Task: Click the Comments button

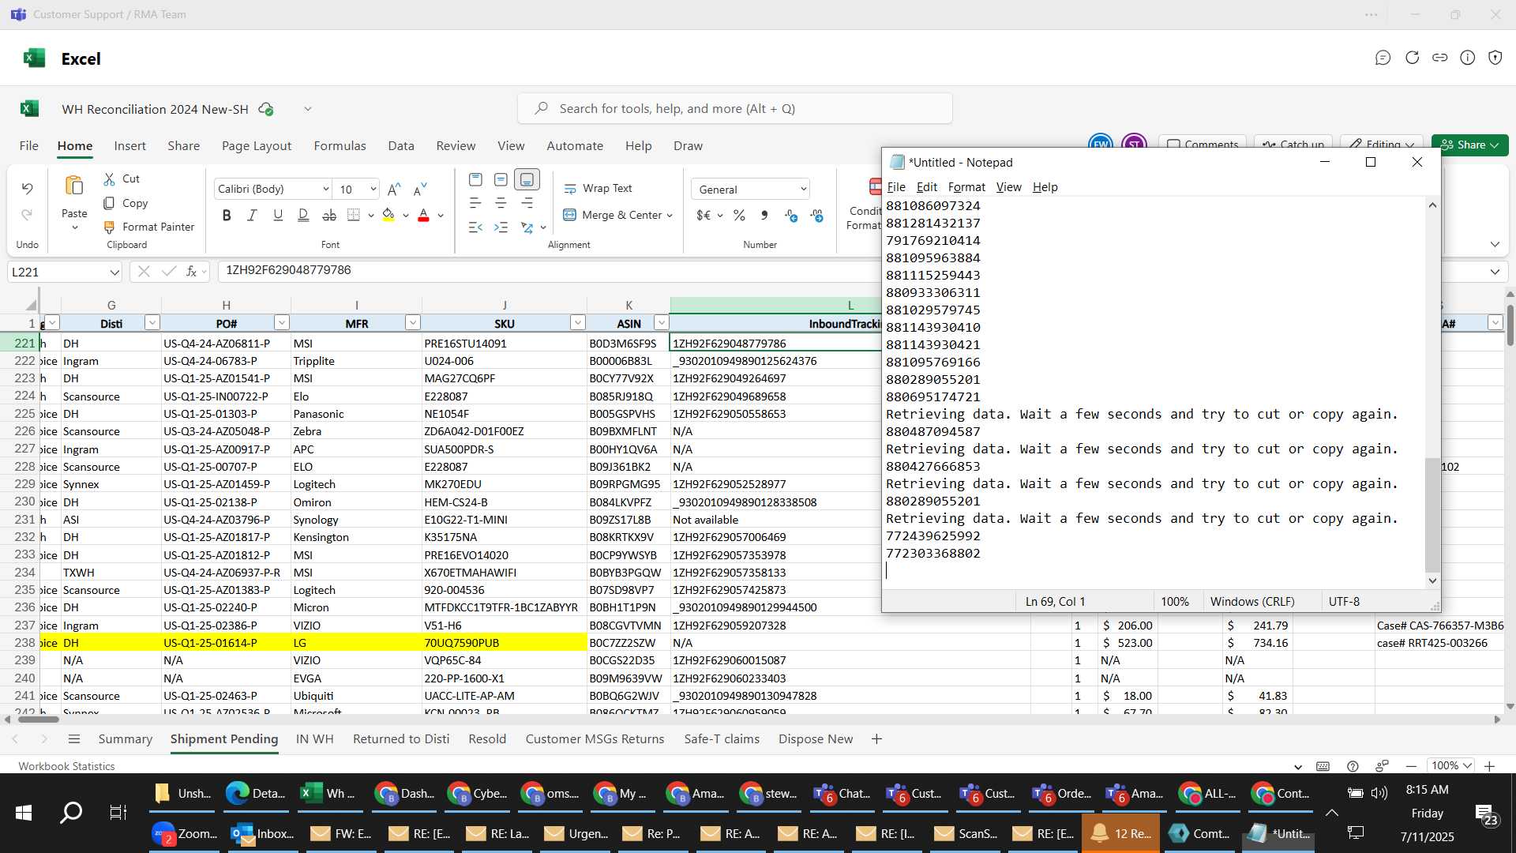Action: click(1203, 145)
